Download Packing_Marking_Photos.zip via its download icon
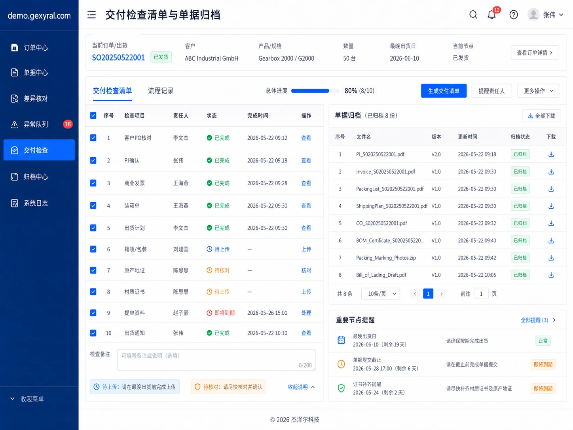 point(551,258)
